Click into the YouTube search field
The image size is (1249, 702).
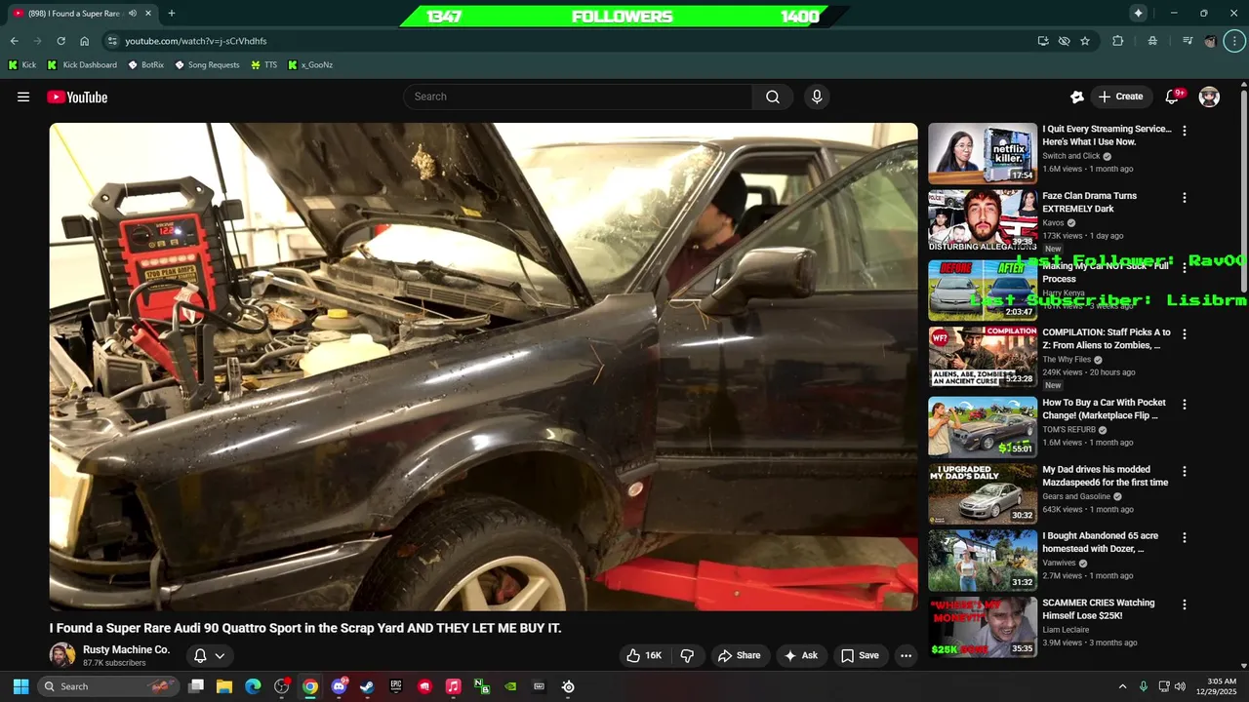pyautogui.click(x=578, y=97)
